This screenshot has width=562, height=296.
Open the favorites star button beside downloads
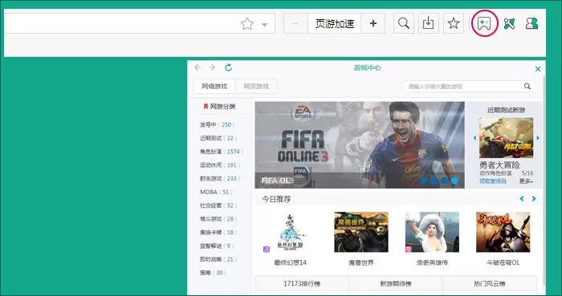454,23
